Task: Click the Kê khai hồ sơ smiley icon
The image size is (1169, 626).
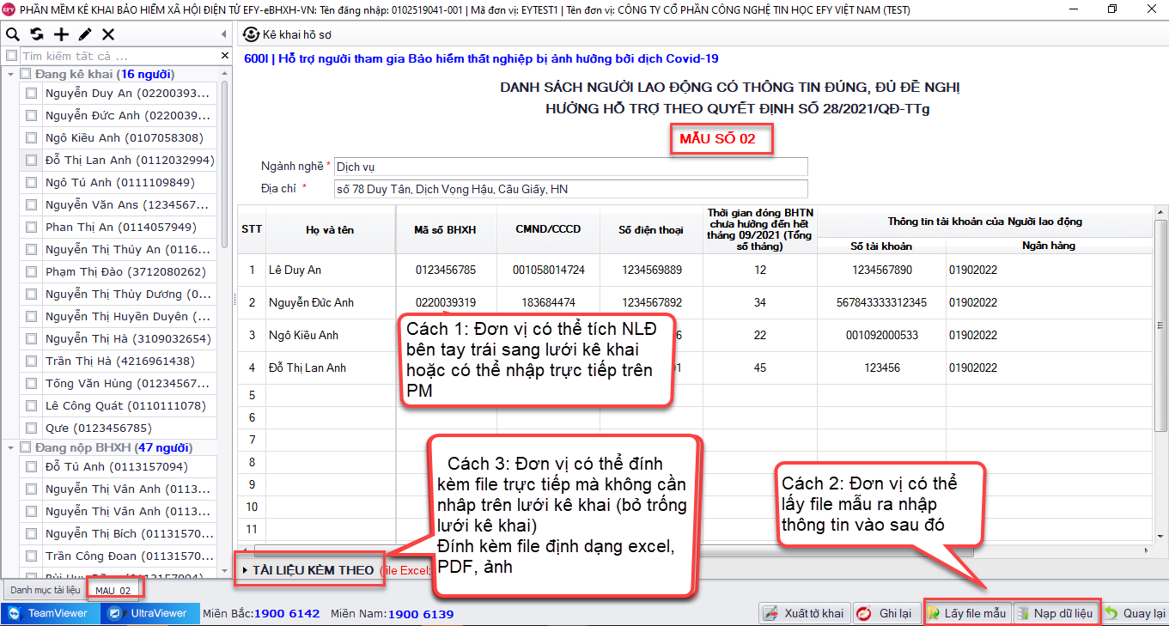Action: [x=251, y=34]
